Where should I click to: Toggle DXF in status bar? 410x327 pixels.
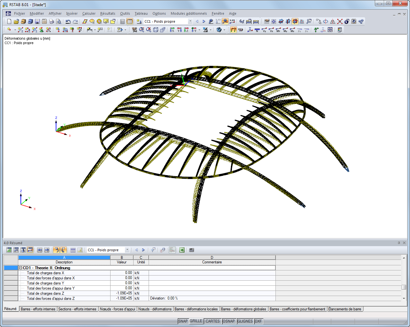(x=258, y=321)
